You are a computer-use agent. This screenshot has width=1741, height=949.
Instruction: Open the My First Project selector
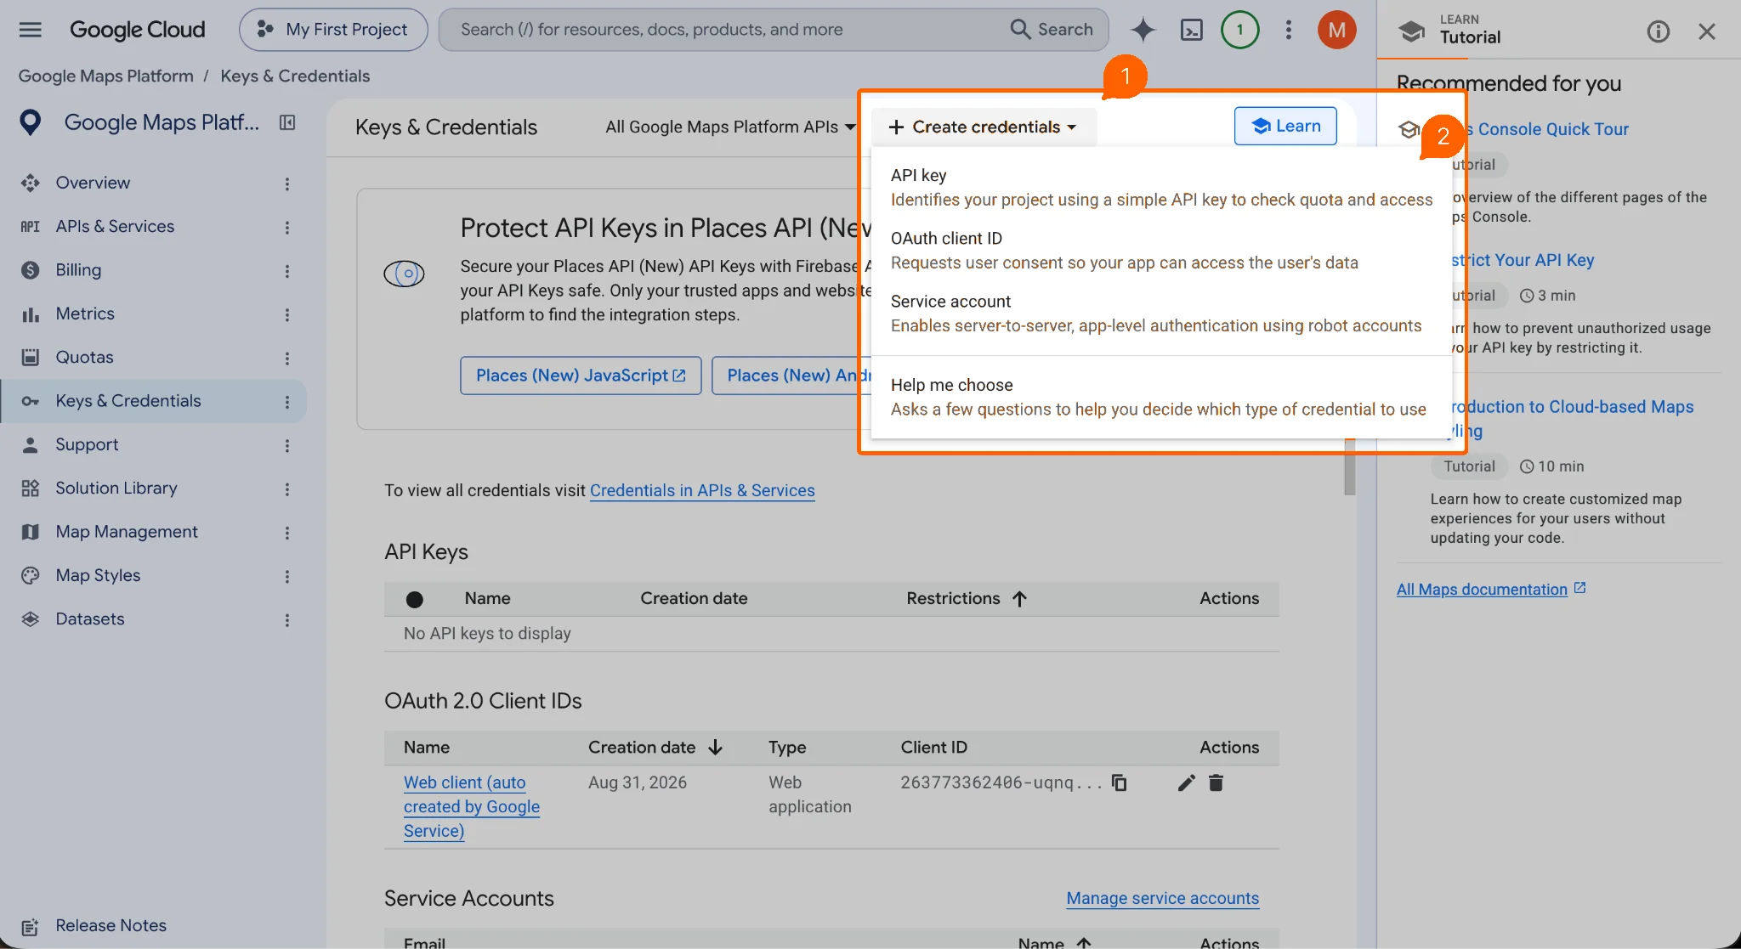[333, 30]
